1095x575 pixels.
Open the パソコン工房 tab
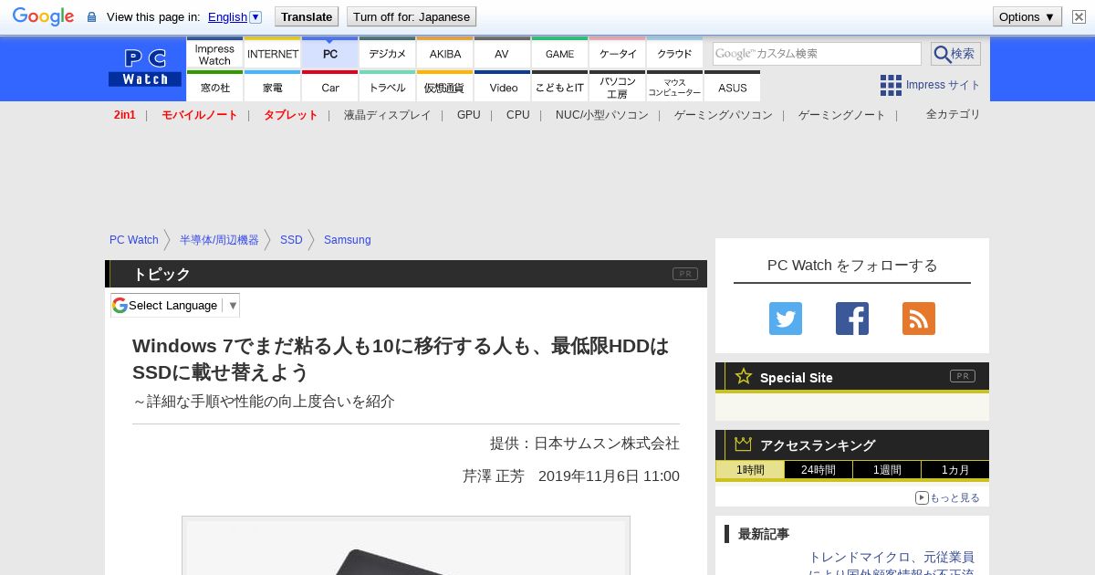(618, 87)
